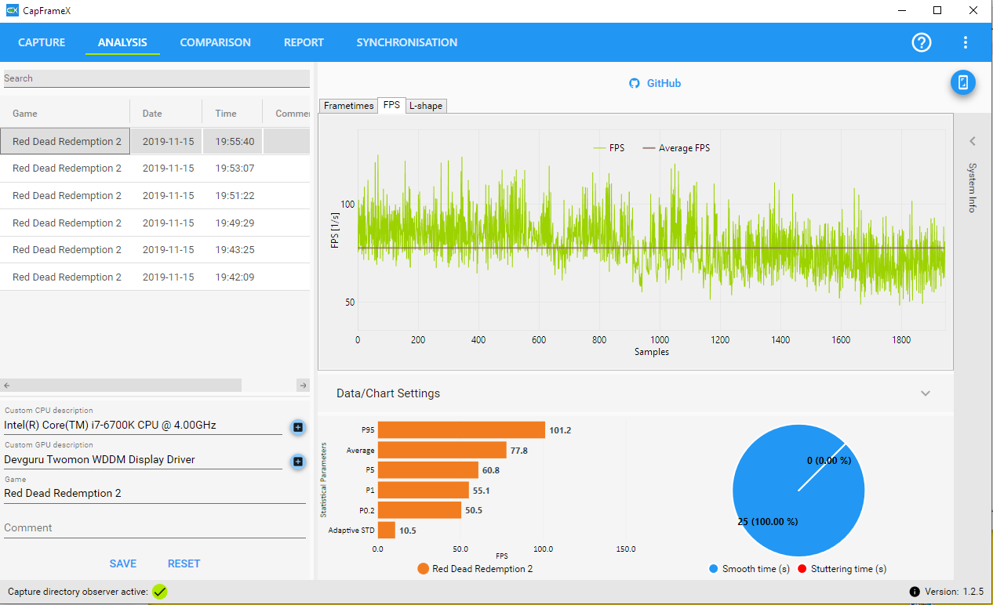Click the P5 bar showing 60.8
Viewport: 993px width, 605px height.
tap(428, 470)
